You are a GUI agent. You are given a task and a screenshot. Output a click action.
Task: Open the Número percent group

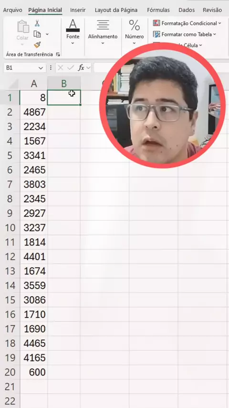click(135, 32)
